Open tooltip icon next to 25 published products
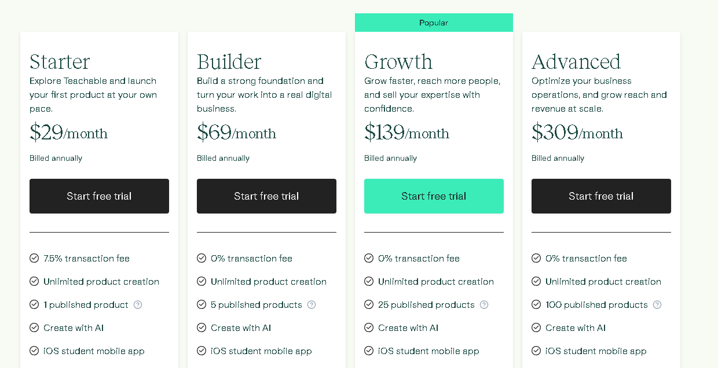718x368 pixels. 484,304
